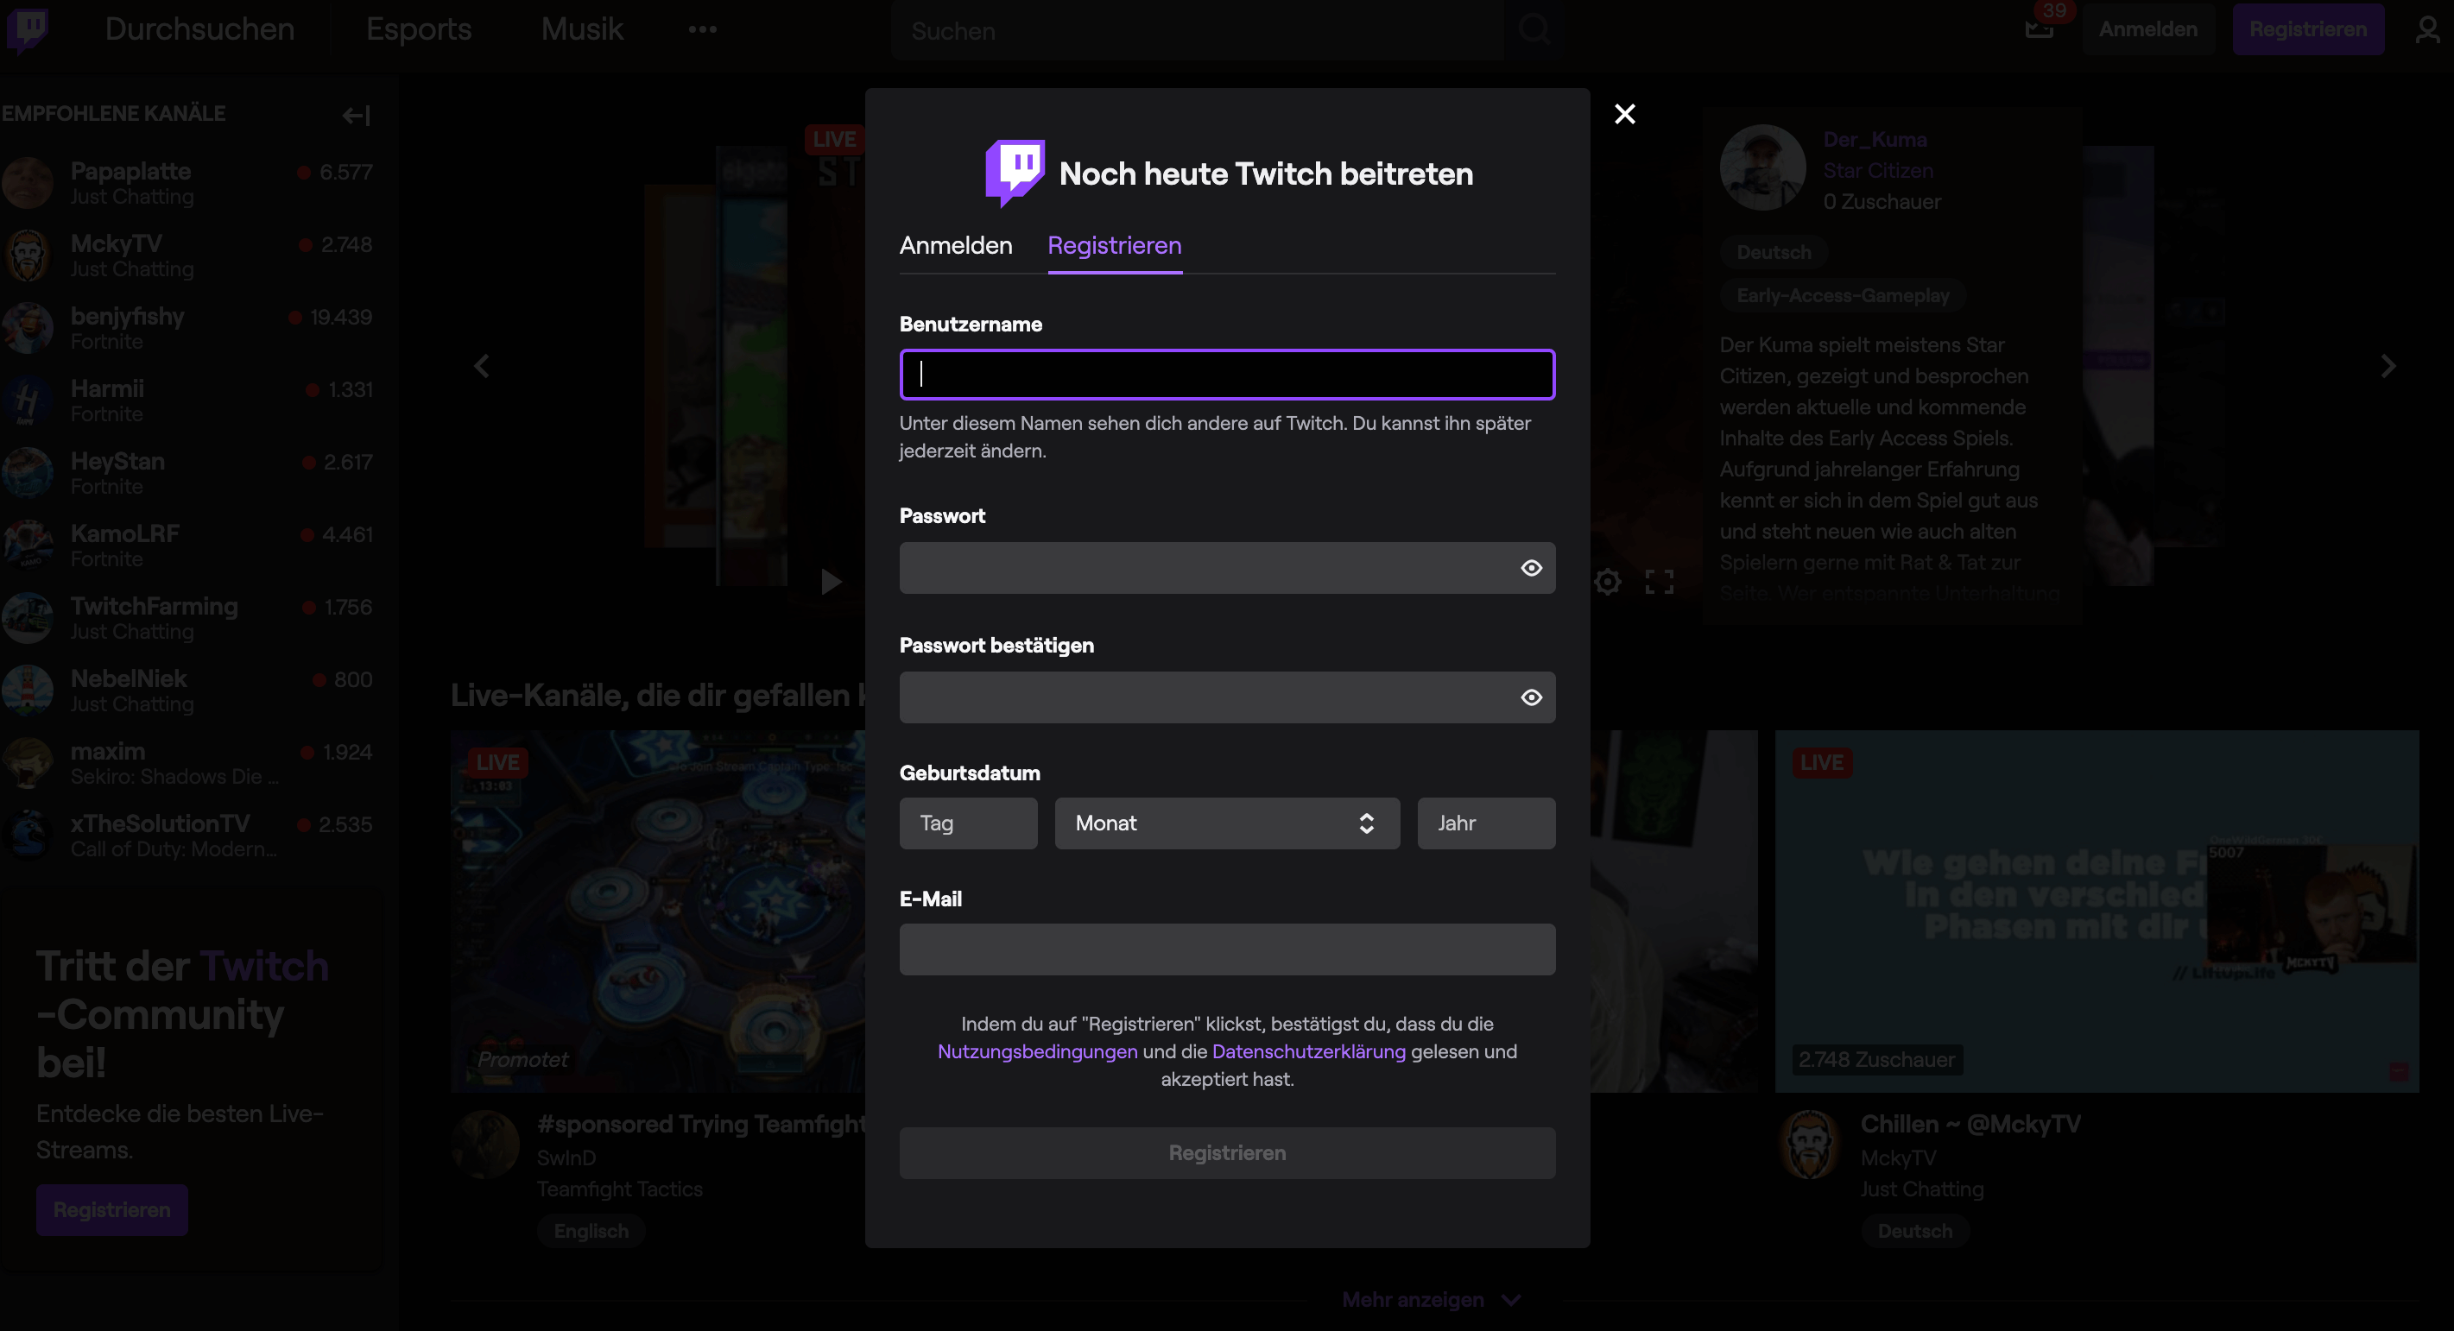Open the user profile icon menu

coord(2427,30)
